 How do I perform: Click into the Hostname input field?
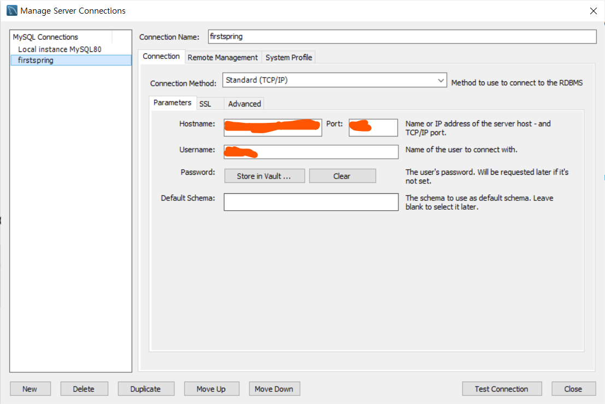[273, 128]
